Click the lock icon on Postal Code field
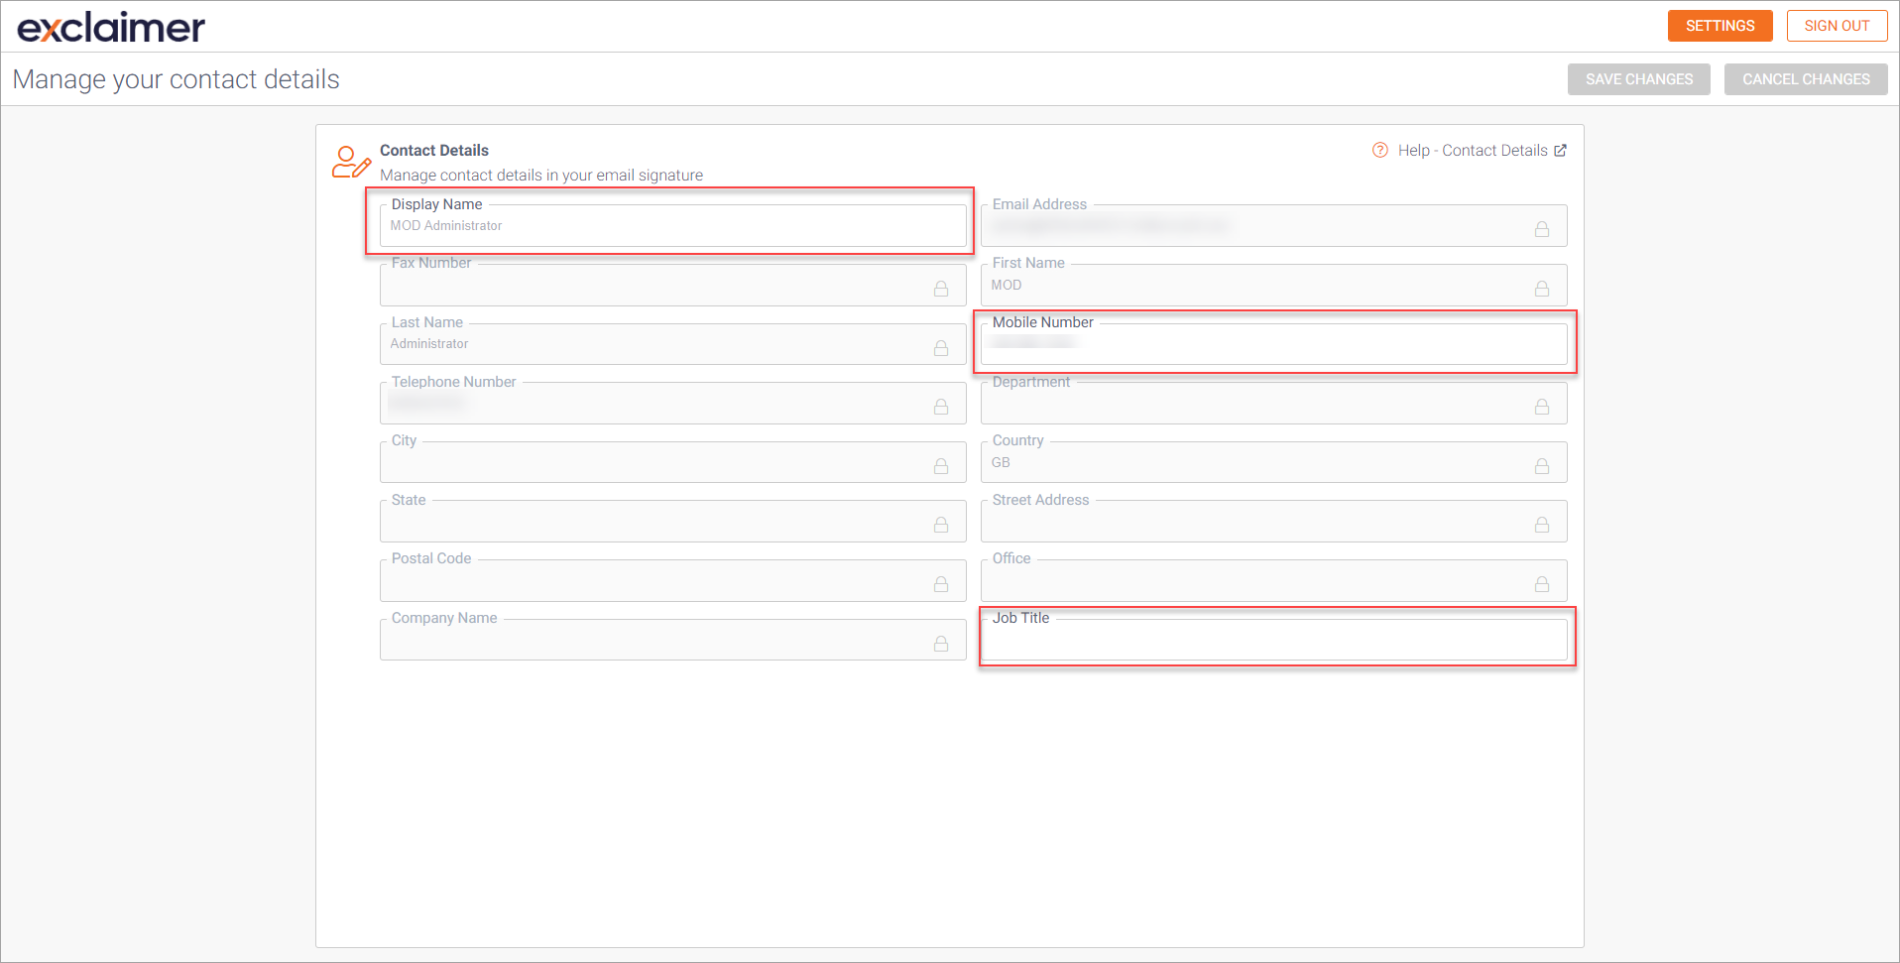Screen dimensions: 1900x963 [x=941, y=584]
